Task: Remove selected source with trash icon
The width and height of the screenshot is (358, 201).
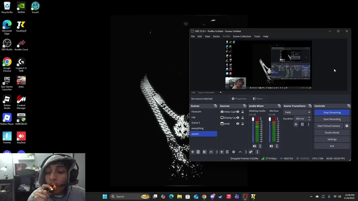Action: pyautogui.click(x=227, y=152)
